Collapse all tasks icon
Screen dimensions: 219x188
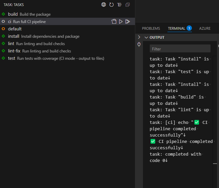[128, 5]
